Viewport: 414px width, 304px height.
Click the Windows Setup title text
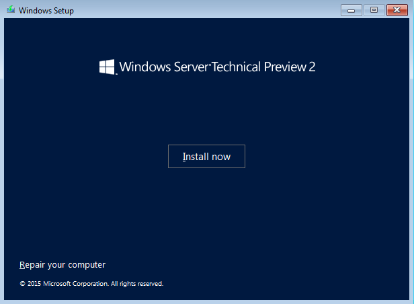pyautogui.click(x=46, y=11)
